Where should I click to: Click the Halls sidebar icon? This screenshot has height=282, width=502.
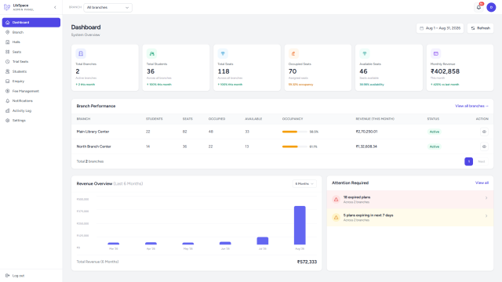7,42
